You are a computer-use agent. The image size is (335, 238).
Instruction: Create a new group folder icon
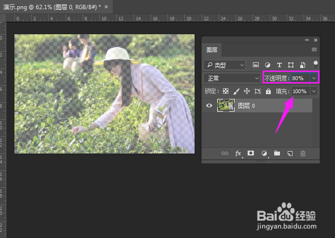point(277,153)
